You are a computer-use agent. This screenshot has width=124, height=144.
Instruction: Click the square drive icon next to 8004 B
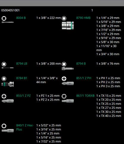pos(4,18)
